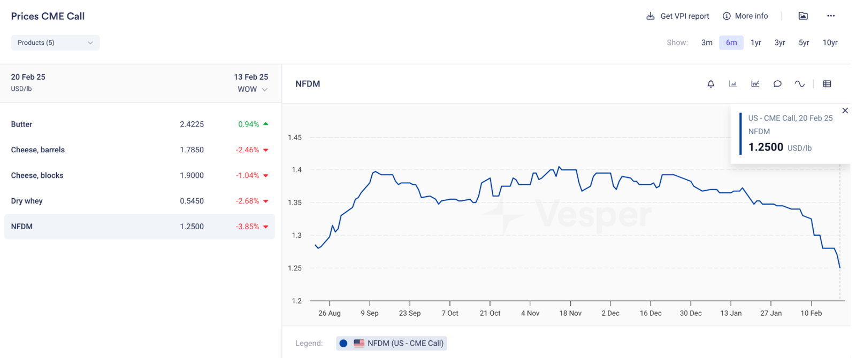Viewport: 856px width, 358px height.
Task: Close the NFDM price tooltip
Action: point(845,111)
